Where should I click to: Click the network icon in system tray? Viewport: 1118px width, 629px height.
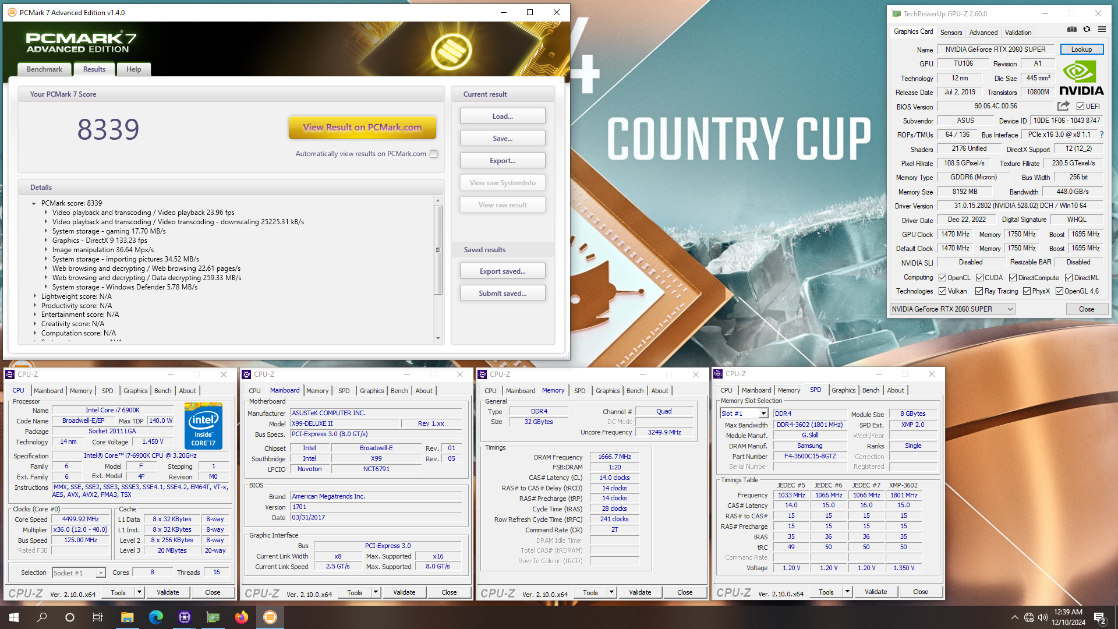[1029, 617]
